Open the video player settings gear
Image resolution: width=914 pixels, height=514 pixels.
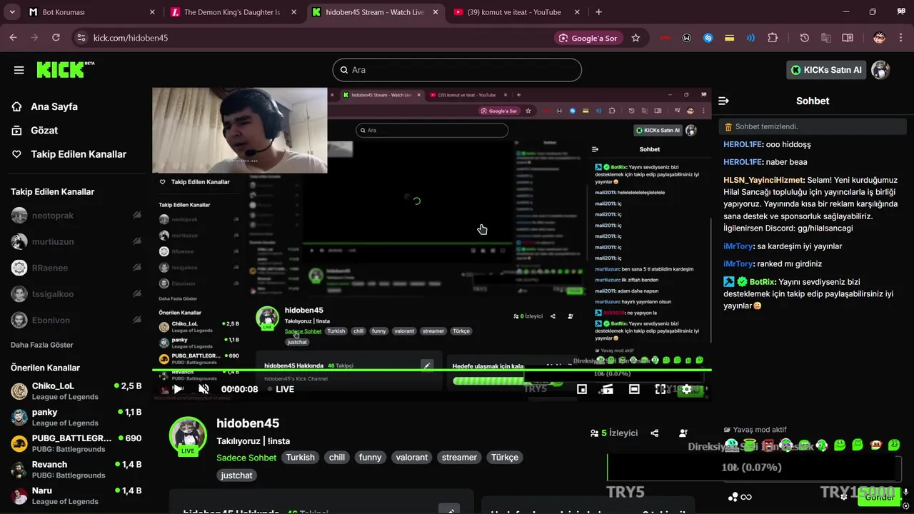687,389
